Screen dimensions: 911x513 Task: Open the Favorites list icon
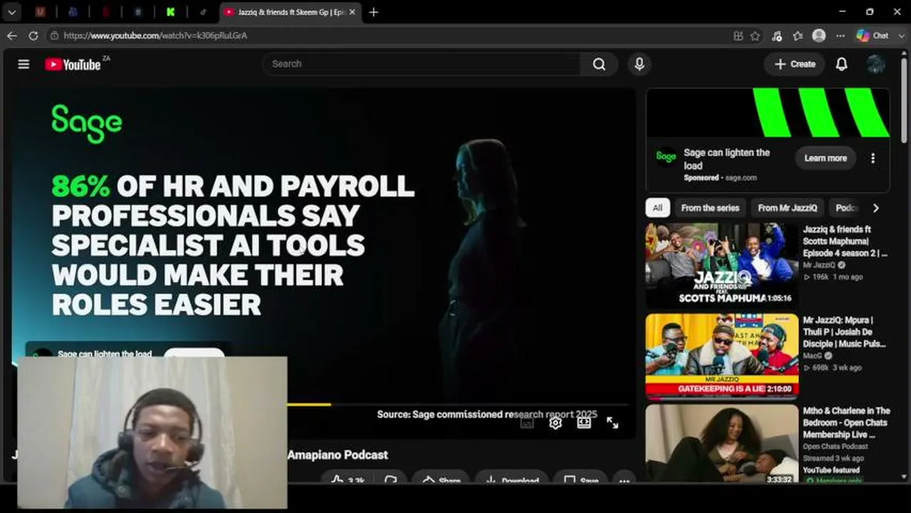click(x=798, y=36)
